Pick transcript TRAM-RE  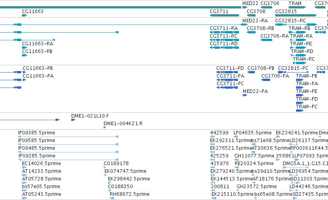301,44
